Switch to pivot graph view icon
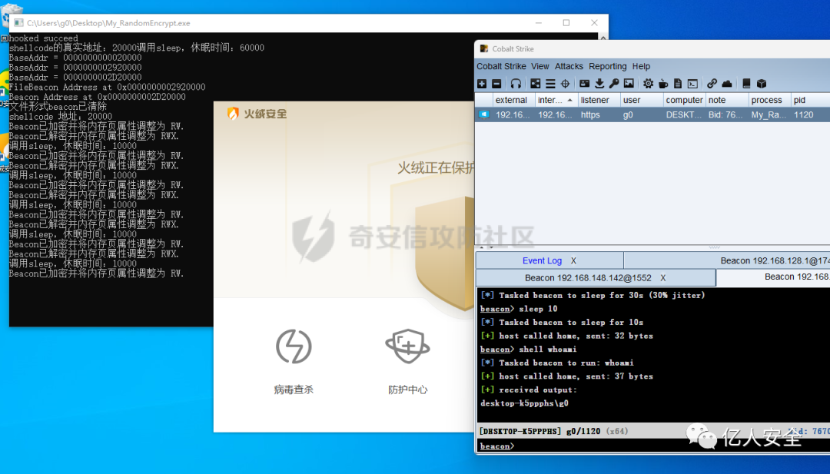830x474 pixels. (x=536, y=84)
